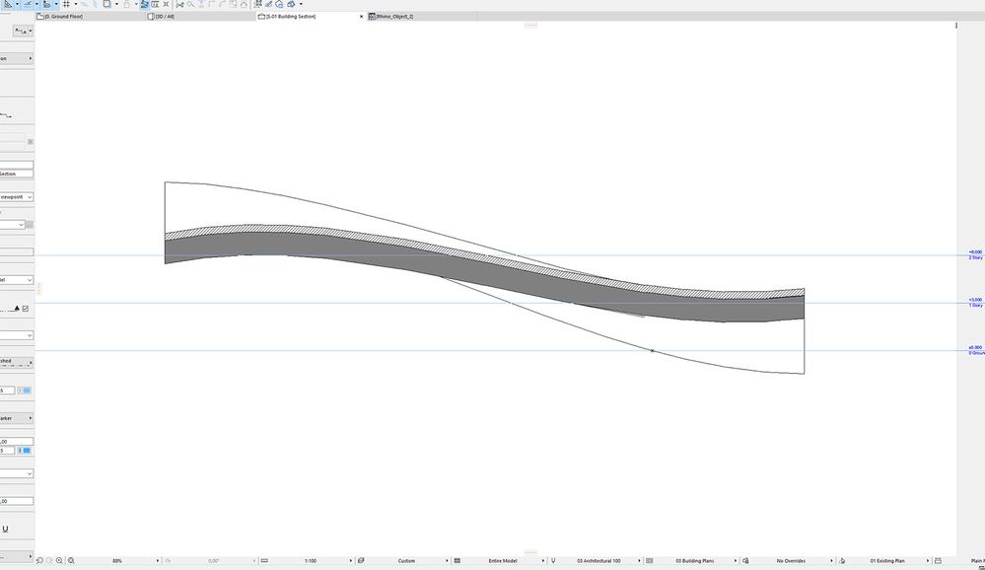Click previous zoom icon in status bar
This screenshot has height=570, width=985.
(x=39, y=560)
